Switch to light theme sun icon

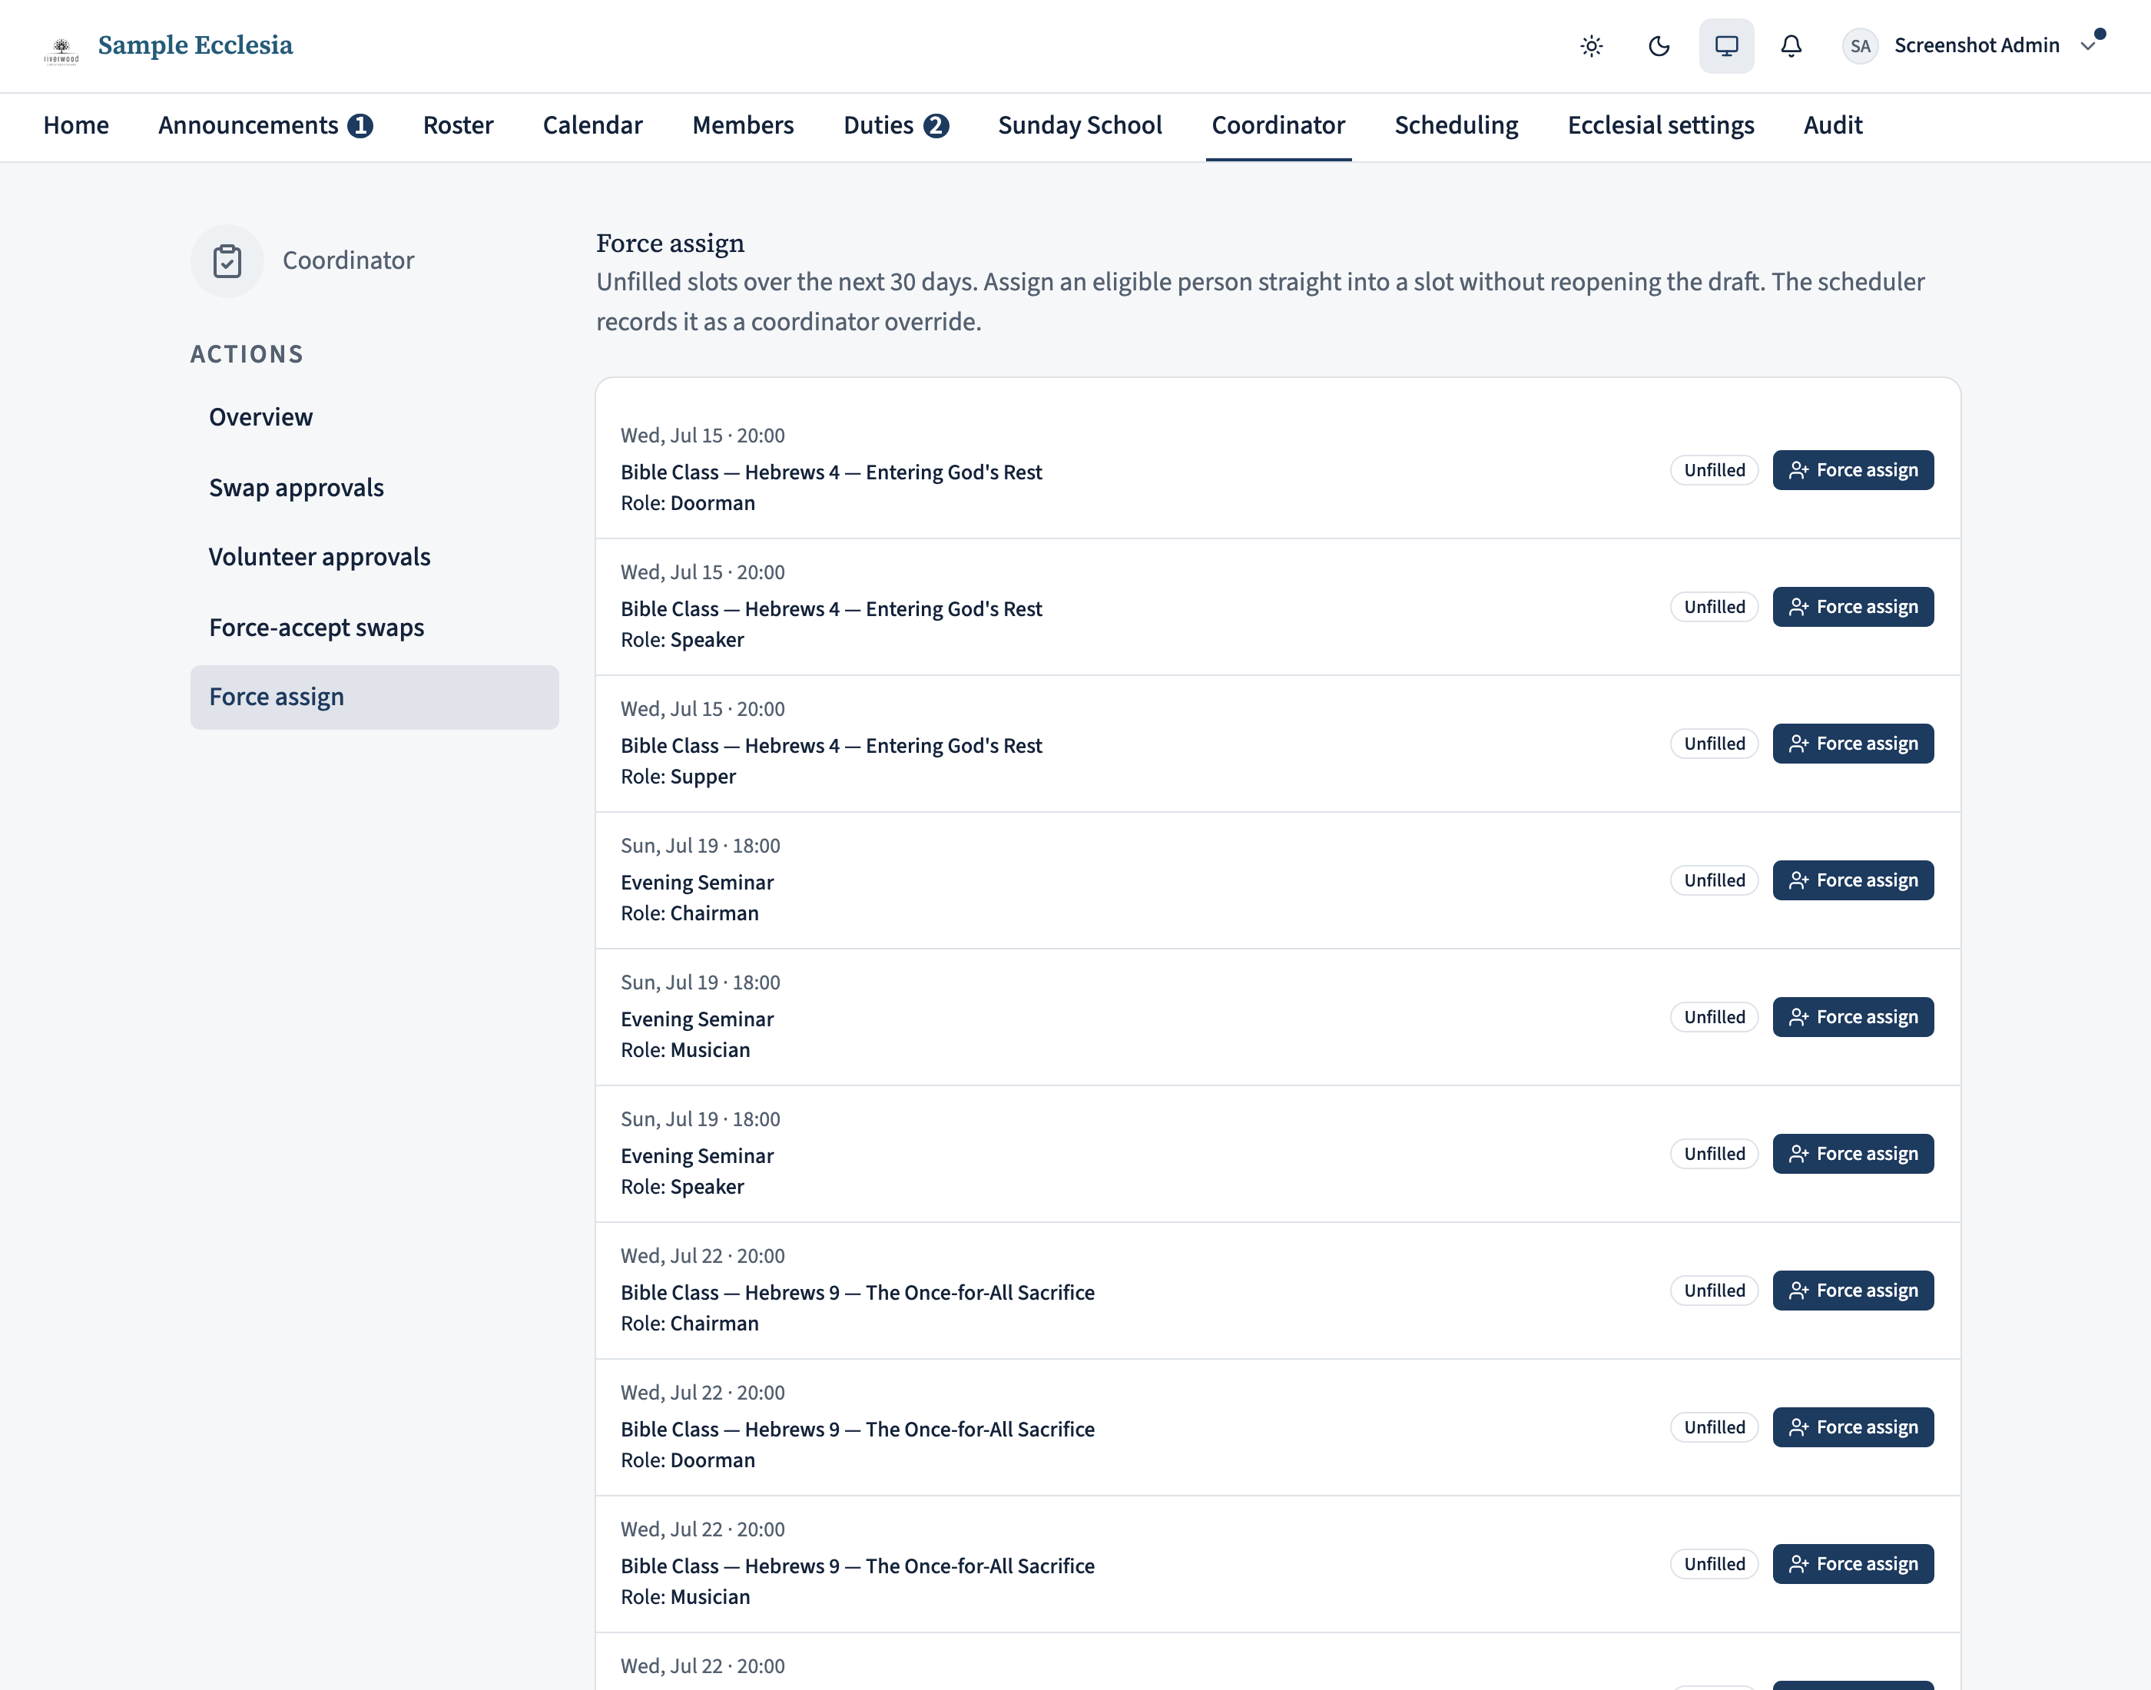1591,45
